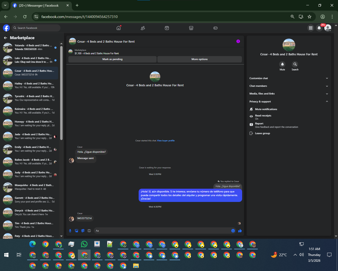Bookmark this page star icon
Screen dimensions: 338x271
point(309,17)
